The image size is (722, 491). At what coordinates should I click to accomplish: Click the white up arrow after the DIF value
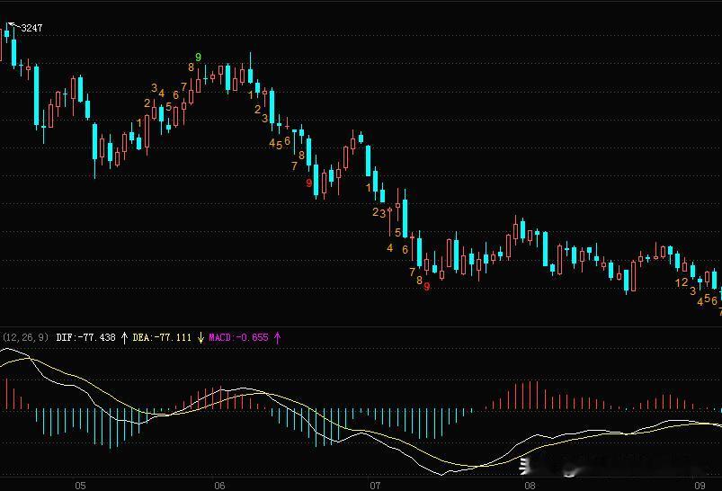[x=124, y=337]
